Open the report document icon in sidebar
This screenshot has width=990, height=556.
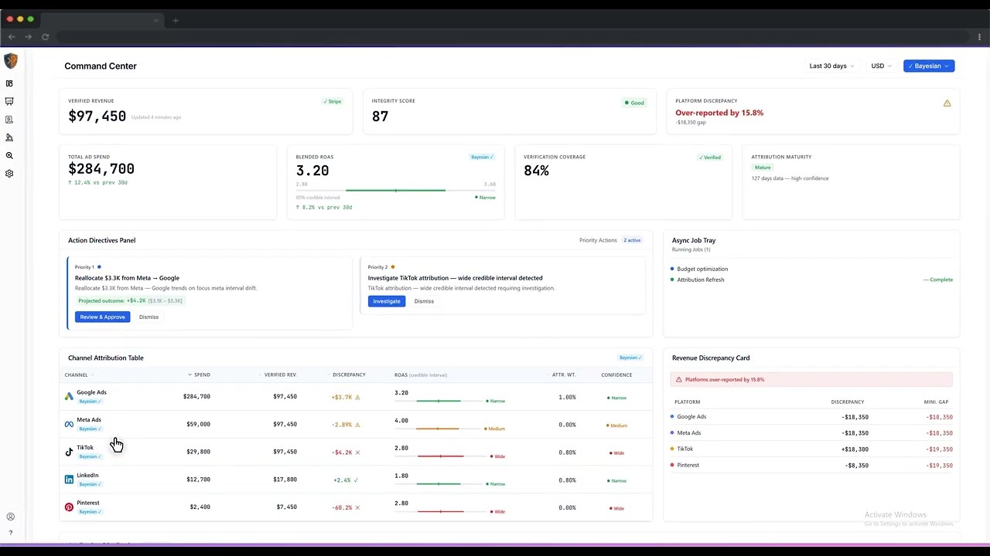click(9, 120)
